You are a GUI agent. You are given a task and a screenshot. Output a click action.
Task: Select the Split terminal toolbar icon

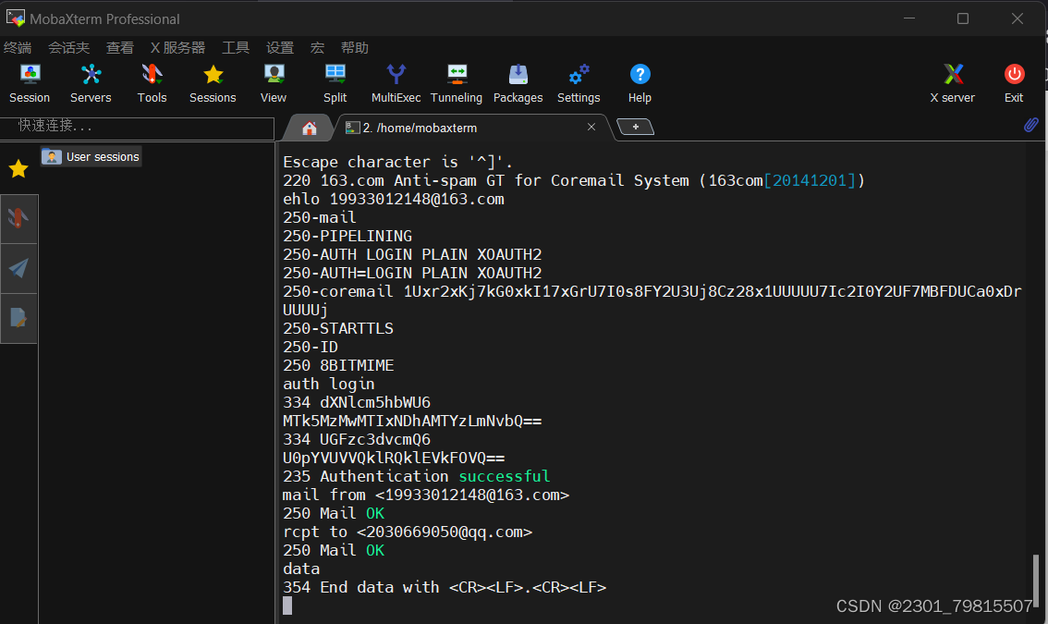pos(335,83)
